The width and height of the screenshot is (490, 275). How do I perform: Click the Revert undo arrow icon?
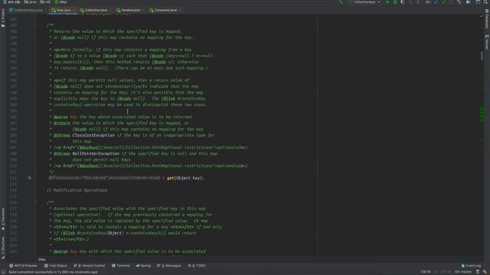[459, 2]
